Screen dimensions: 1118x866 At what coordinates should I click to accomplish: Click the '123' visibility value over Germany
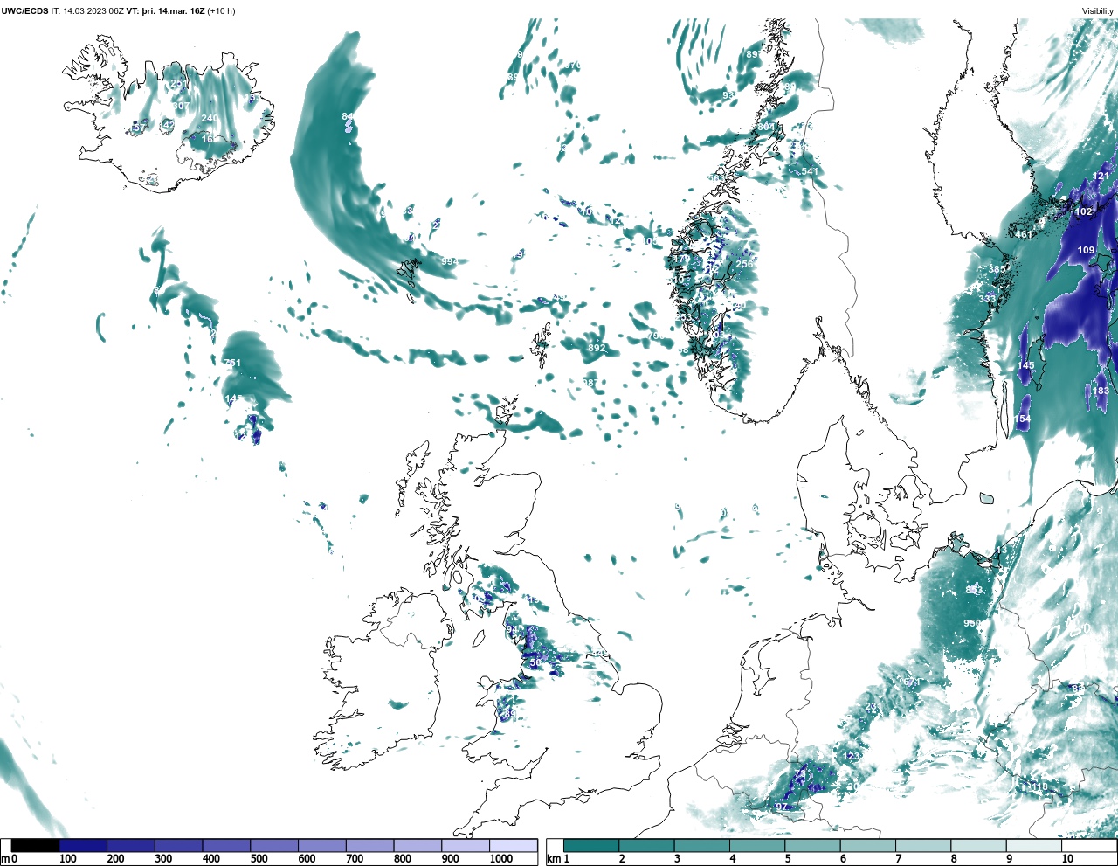pyautogui.click(x=852, y=756)
